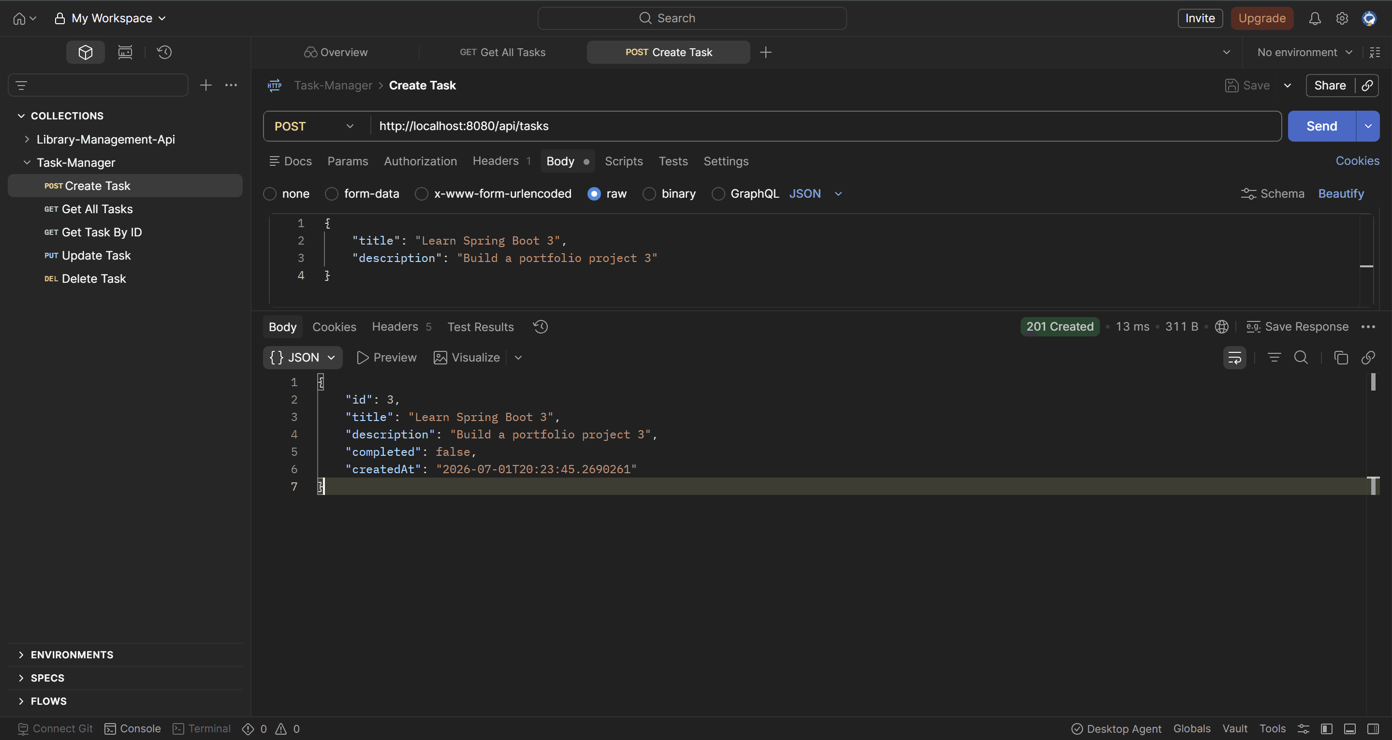Open the Send button arrow dropdown
The height and width of the screenshot is (740, 1392).
(x=1368, y=126)
